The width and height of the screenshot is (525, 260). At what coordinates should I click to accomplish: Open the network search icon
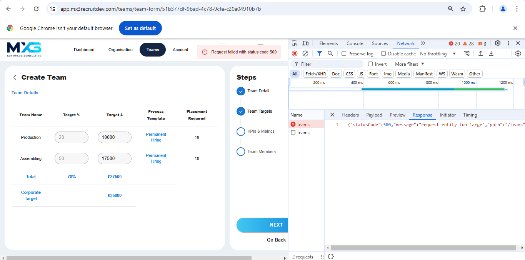(x=330, y=54)
